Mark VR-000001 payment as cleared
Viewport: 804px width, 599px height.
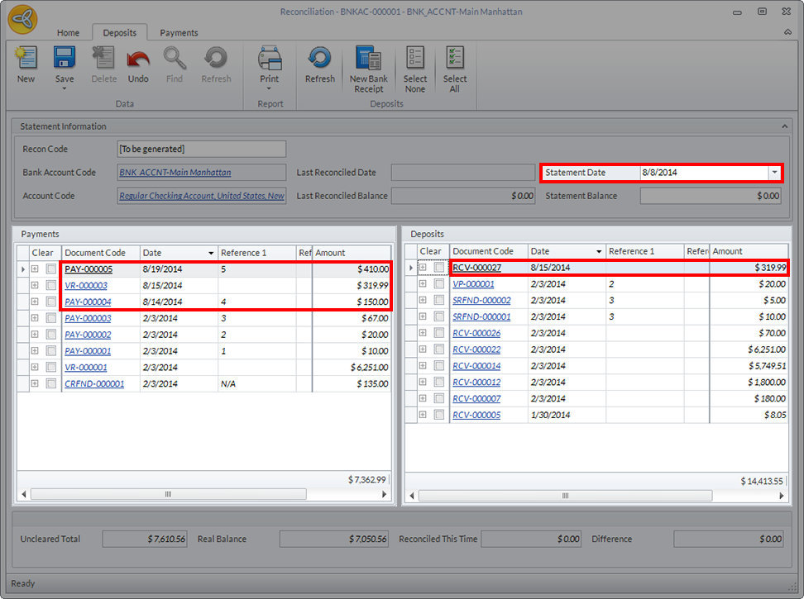51,368
